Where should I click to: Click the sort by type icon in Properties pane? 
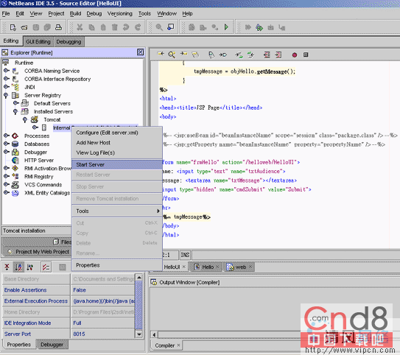click(30, 267)
